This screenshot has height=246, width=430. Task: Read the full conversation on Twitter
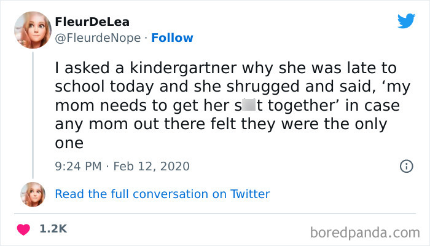click(x=162, y=194)
